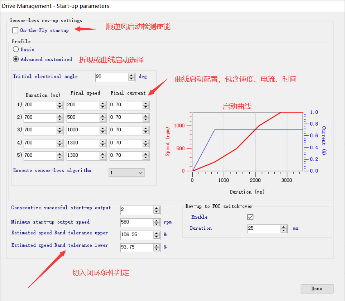Screen dimensions: 345x301
Task: Click the switch-over Duration field showing 25
Action: click(x=264, y=228)
